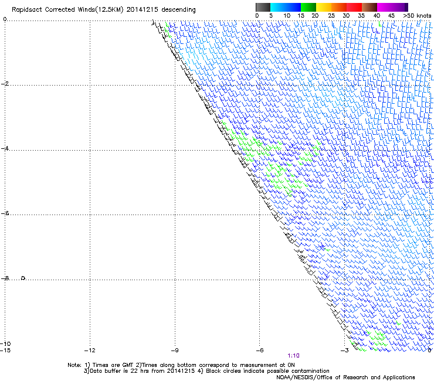The image size is (434, 381).
Task: Click the brown 35-40 knots legend color
Action: pyautogui.click(x=369, y=7)
